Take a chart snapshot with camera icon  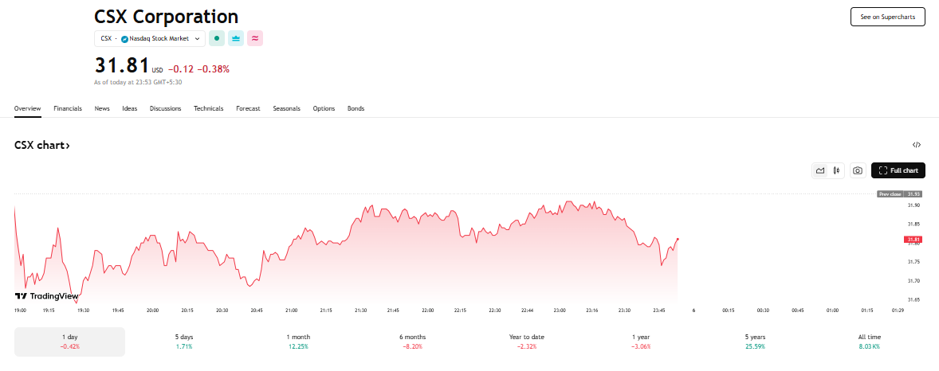point(858,170)
